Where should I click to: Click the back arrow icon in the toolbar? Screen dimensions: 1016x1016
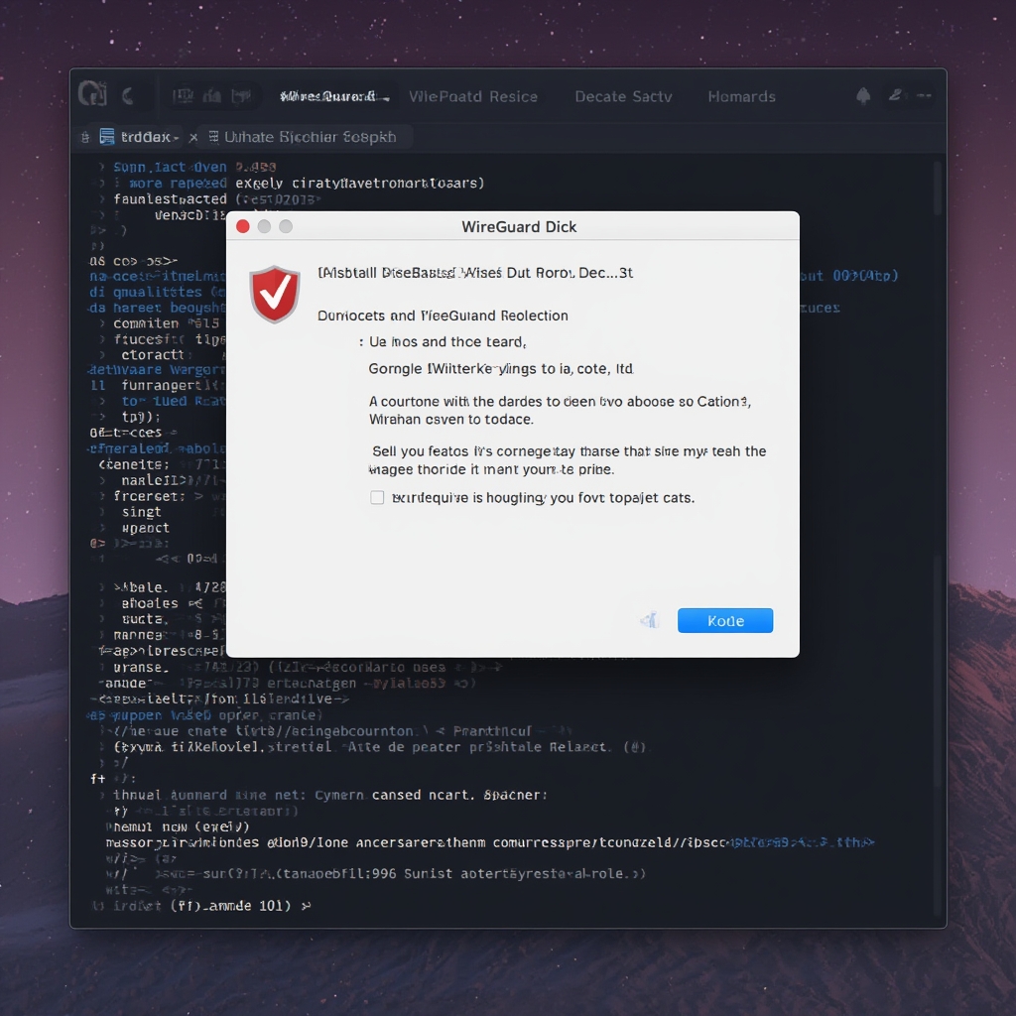pos(127,92)
